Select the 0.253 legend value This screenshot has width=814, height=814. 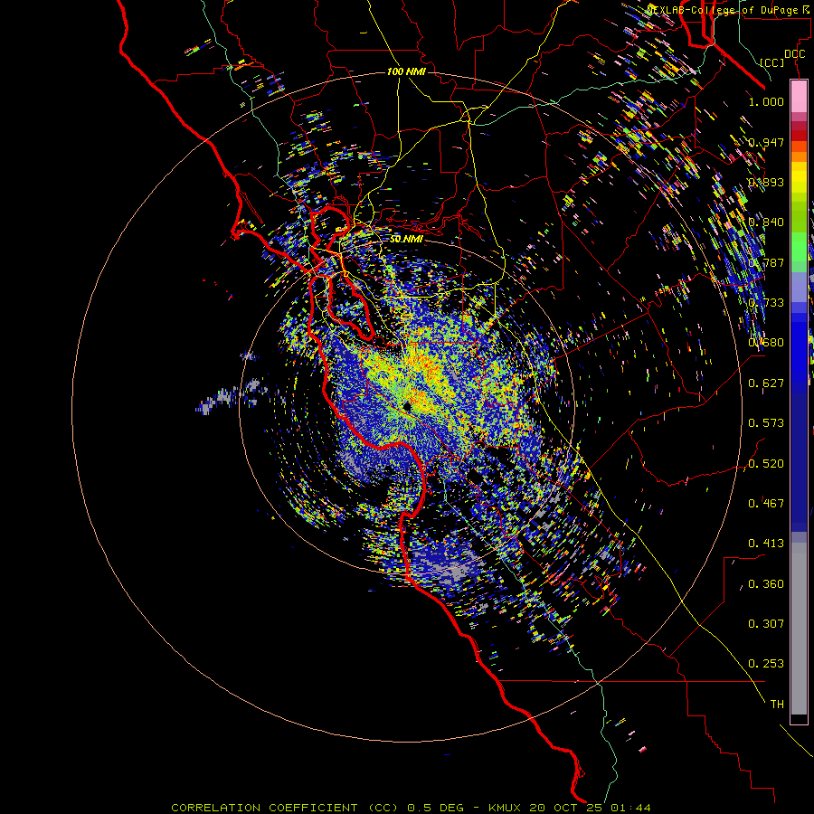[766, 664]
